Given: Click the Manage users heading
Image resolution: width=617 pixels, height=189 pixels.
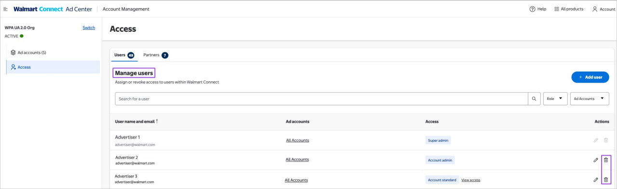Looking at the screenshot, I should 134,73.
